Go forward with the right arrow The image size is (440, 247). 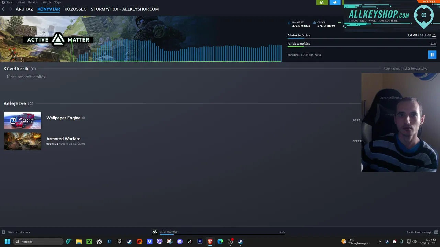pos(11,9)
